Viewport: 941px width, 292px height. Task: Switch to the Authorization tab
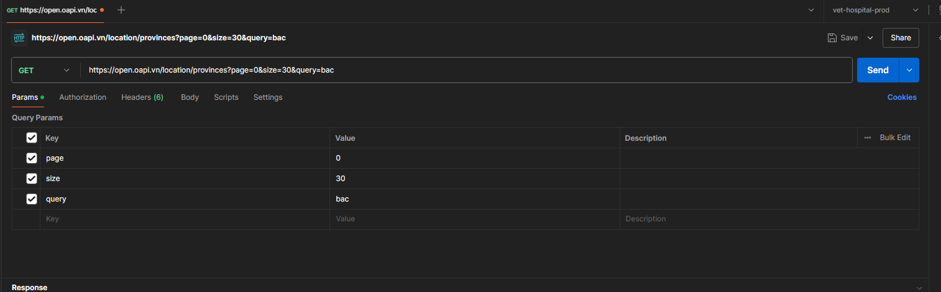pos(83,97)
